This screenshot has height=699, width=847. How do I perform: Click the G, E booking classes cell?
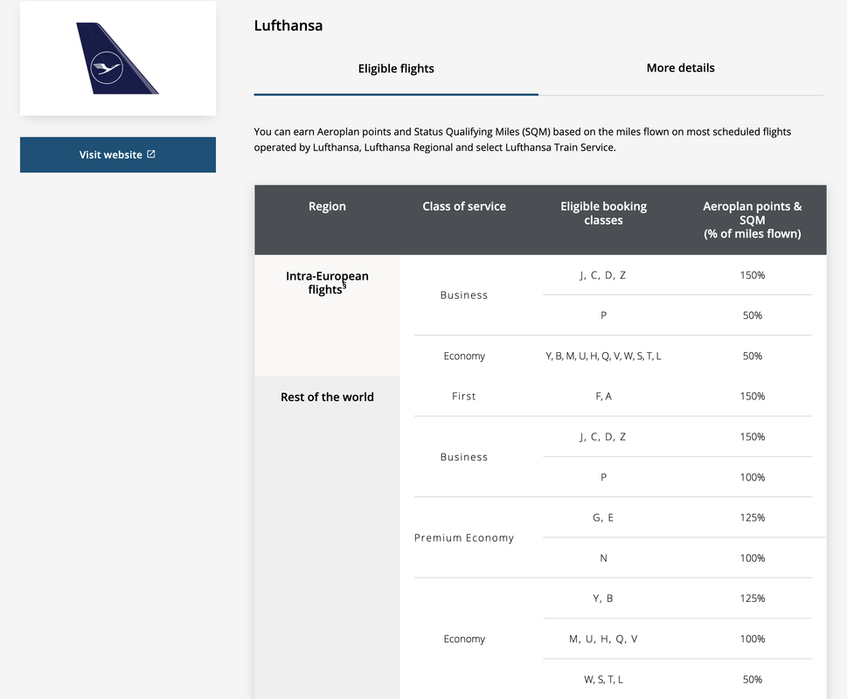[603, 517]
